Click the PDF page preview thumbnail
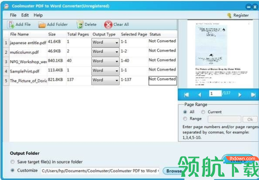The width and height of the screenshot is (259, 180). pyautogui.click(x=220, y=54)
